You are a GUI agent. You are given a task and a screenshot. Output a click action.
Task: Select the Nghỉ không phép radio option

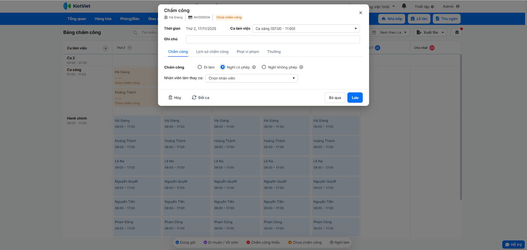[x=264, y=67]
